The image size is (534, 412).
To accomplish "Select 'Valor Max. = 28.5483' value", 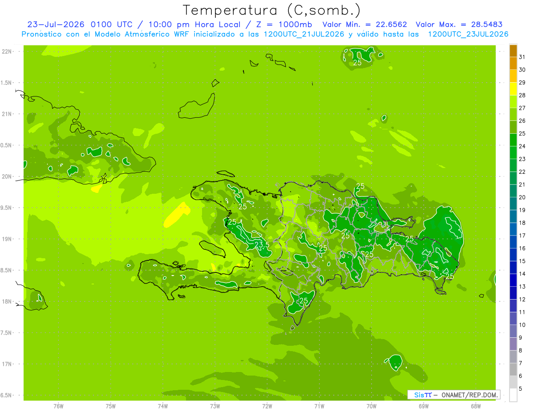I will pos(459,24).
